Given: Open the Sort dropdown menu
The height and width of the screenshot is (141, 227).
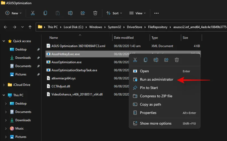Looking at the screenshot, I should click(114, 13).
